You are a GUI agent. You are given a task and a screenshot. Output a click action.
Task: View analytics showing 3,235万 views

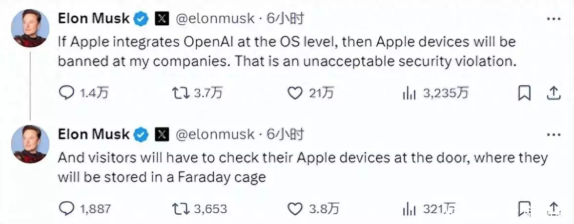tap(409, 93)
